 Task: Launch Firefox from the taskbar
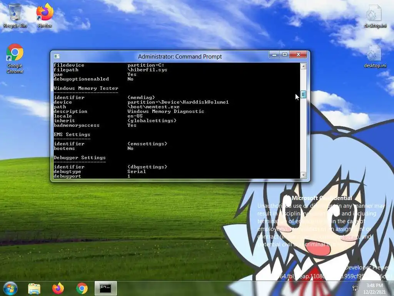point(58,288)
